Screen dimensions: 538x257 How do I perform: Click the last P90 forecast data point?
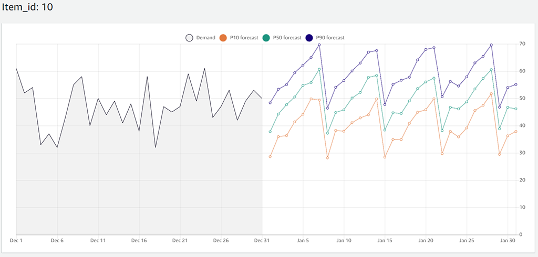tap(516, 84)
